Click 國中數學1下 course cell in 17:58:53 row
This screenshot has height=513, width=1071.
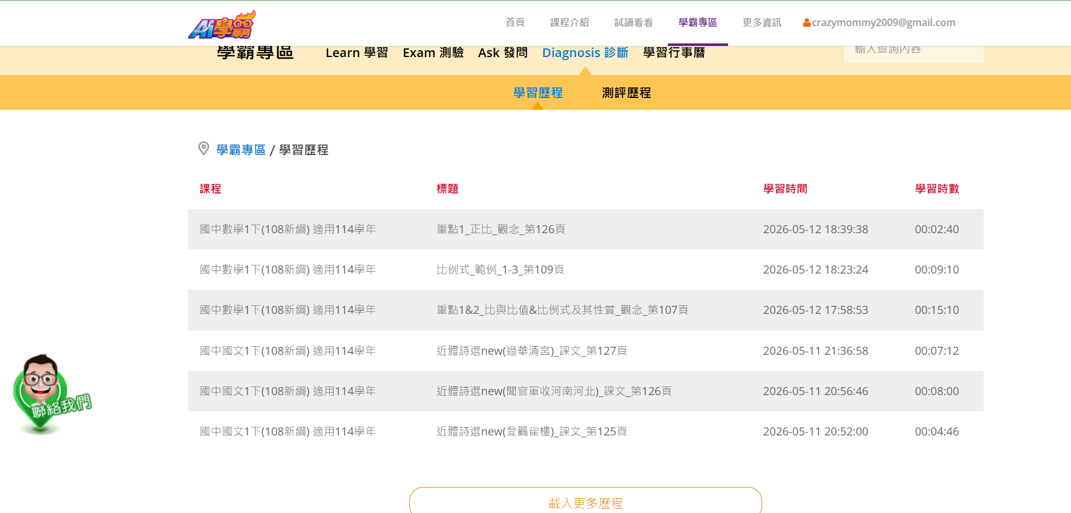[x=288, y=310]
